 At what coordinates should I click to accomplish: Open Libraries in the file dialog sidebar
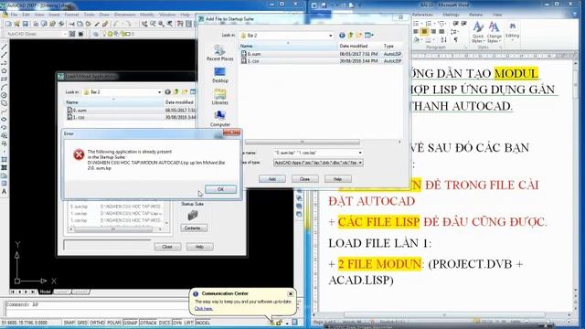click(x=219, y=97)
